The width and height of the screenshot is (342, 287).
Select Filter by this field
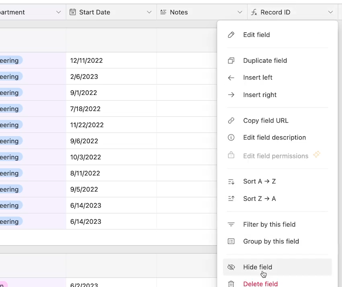click(x=277, y=224)
